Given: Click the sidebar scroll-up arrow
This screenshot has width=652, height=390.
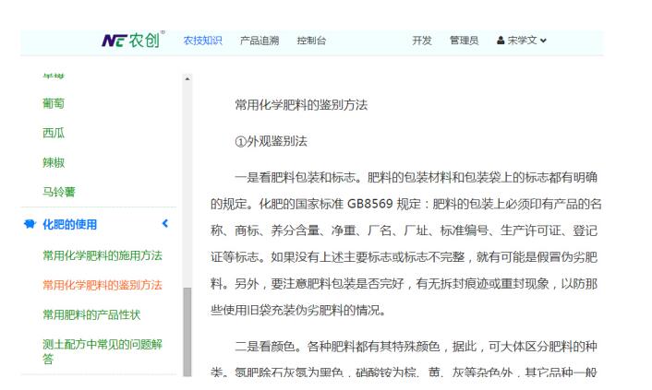Looking at the screenshot, I should point(187,79).
